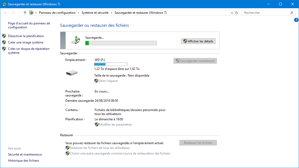
Task: Click the shield icon beside Gérer l'espace
Action: [96, 81]
